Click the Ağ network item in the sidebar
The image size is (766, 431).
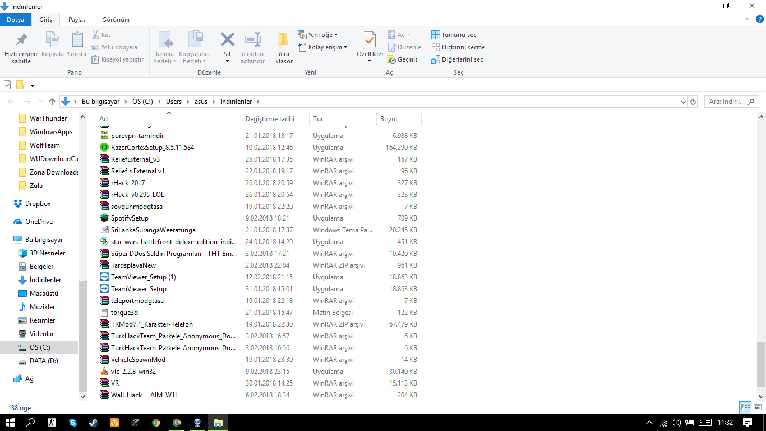point(29,379)
